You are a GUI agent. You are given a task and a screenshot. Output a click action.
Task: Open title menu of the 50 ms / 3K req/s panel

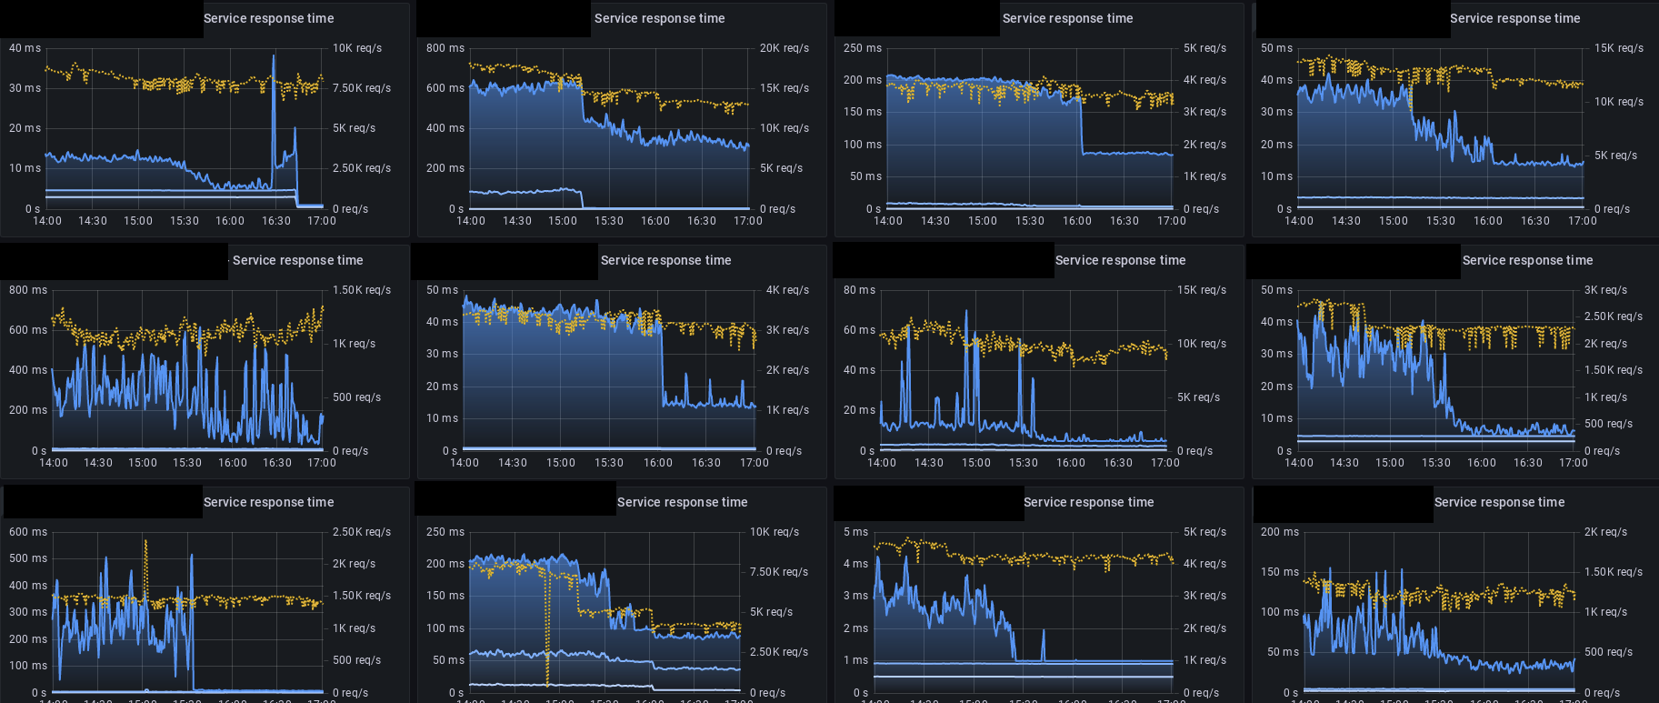1527,260
